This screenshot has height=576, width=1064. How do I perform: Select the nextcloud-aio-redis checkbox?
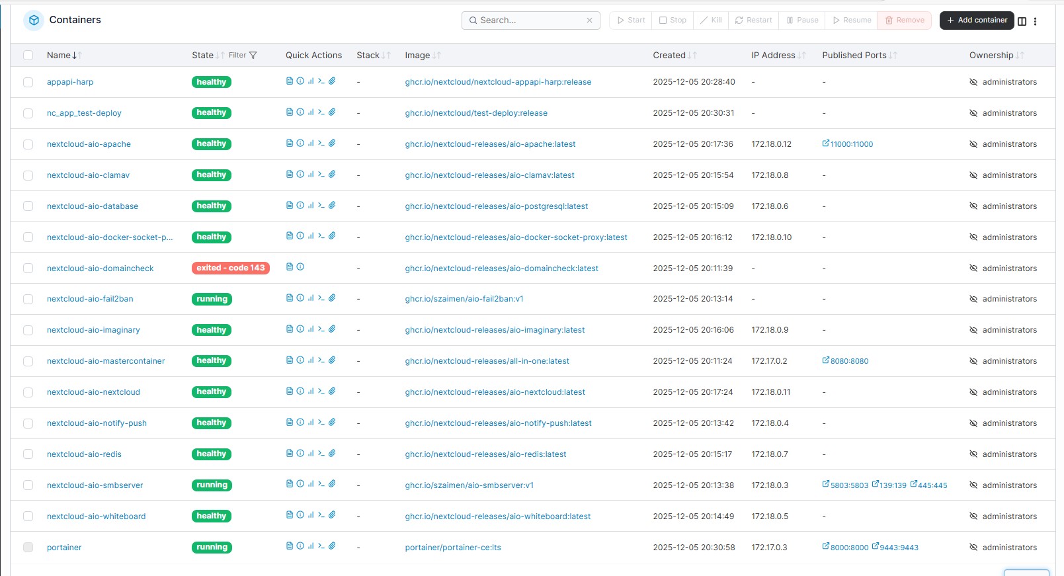pyautogui.click(x=28, y=454)
